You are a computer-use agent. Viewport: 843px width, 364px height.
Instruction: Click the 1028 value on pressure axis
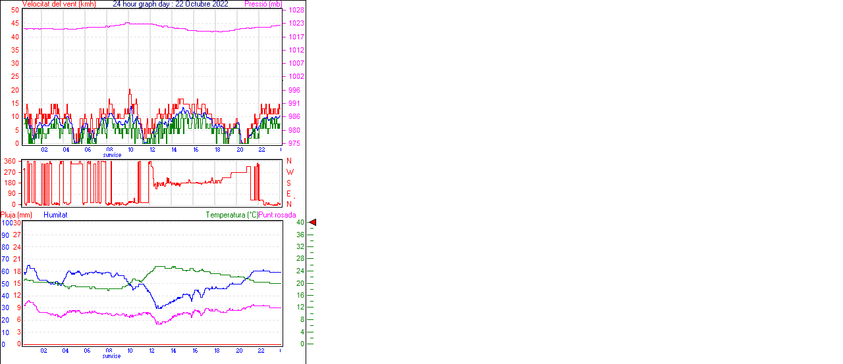[x=296, y=11]
